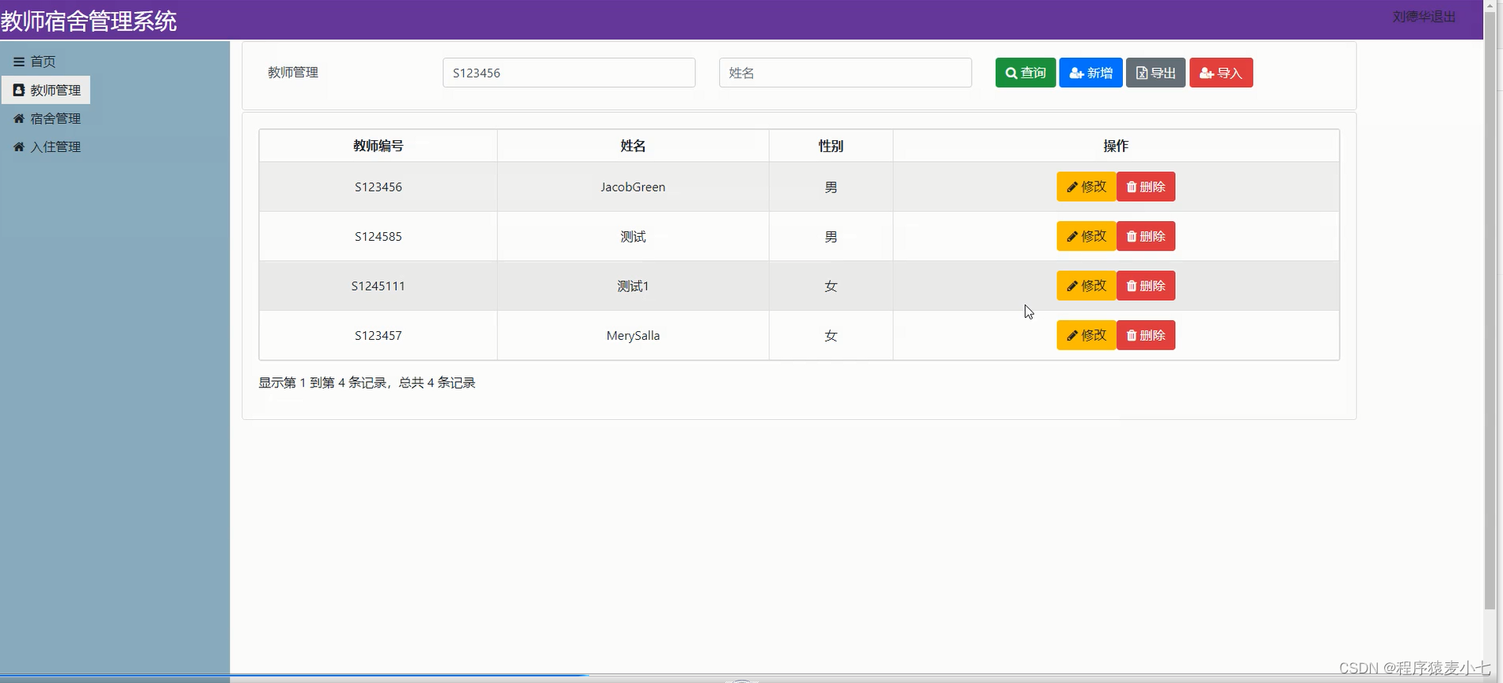Click the 教师管理 panel label beside search fields
The image size is (1503, 683).
[x=293, y=73]
